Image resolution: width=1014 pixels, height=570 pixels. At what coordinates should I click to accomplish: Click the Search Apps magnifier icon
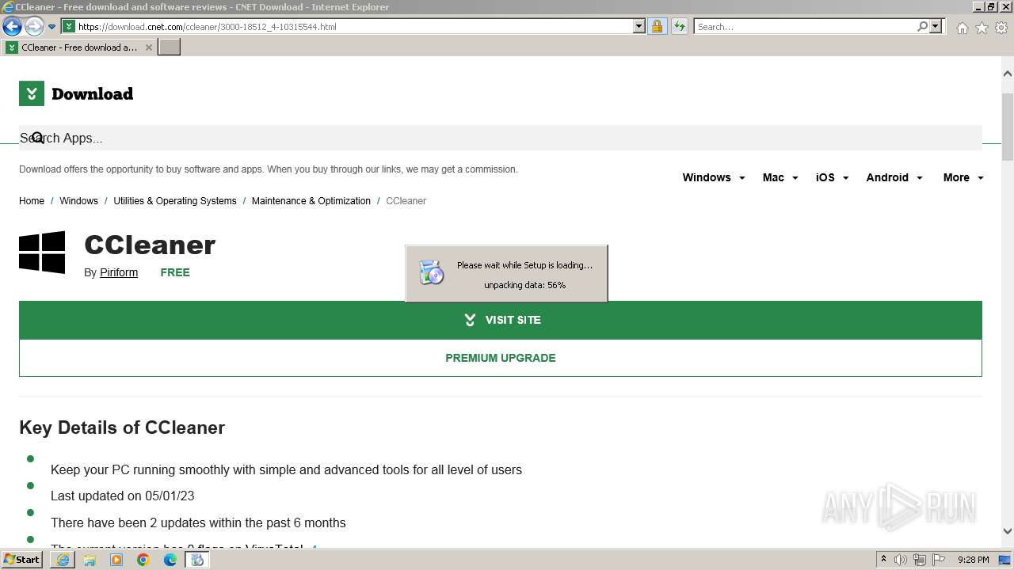(37, 138)
